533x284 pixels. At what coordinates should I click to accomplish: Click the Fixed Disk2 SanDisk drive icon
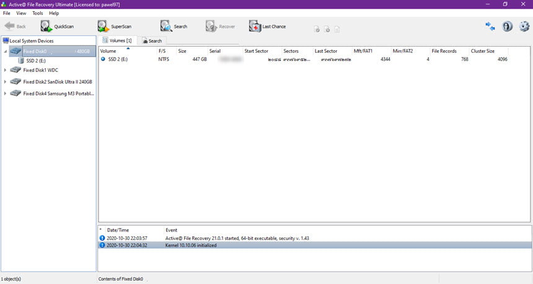pos(15,82)
